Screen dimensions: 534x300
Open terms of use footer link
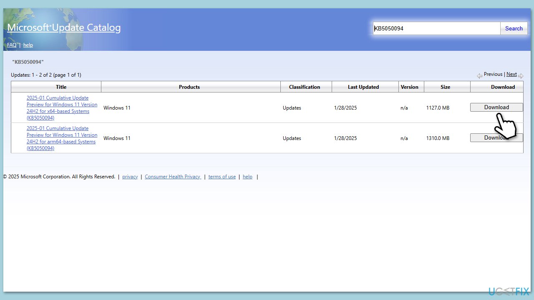point(222,177)
